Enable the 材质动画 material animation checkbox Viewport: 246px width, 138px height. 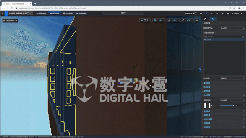[244, 127]
